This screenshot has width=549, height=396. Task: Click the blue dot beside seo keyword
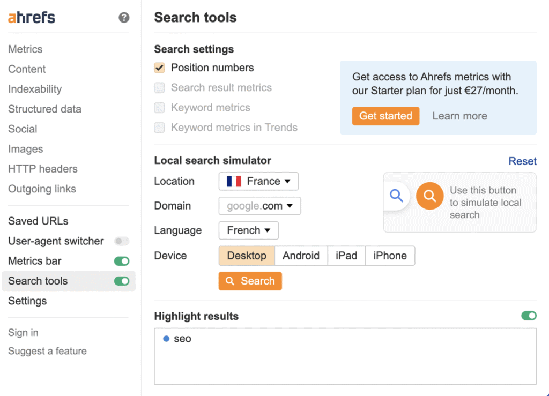click(166, 339)
